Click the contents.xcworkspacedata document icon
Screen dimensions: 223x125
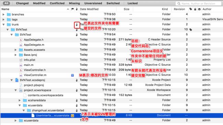click(25, 95)
